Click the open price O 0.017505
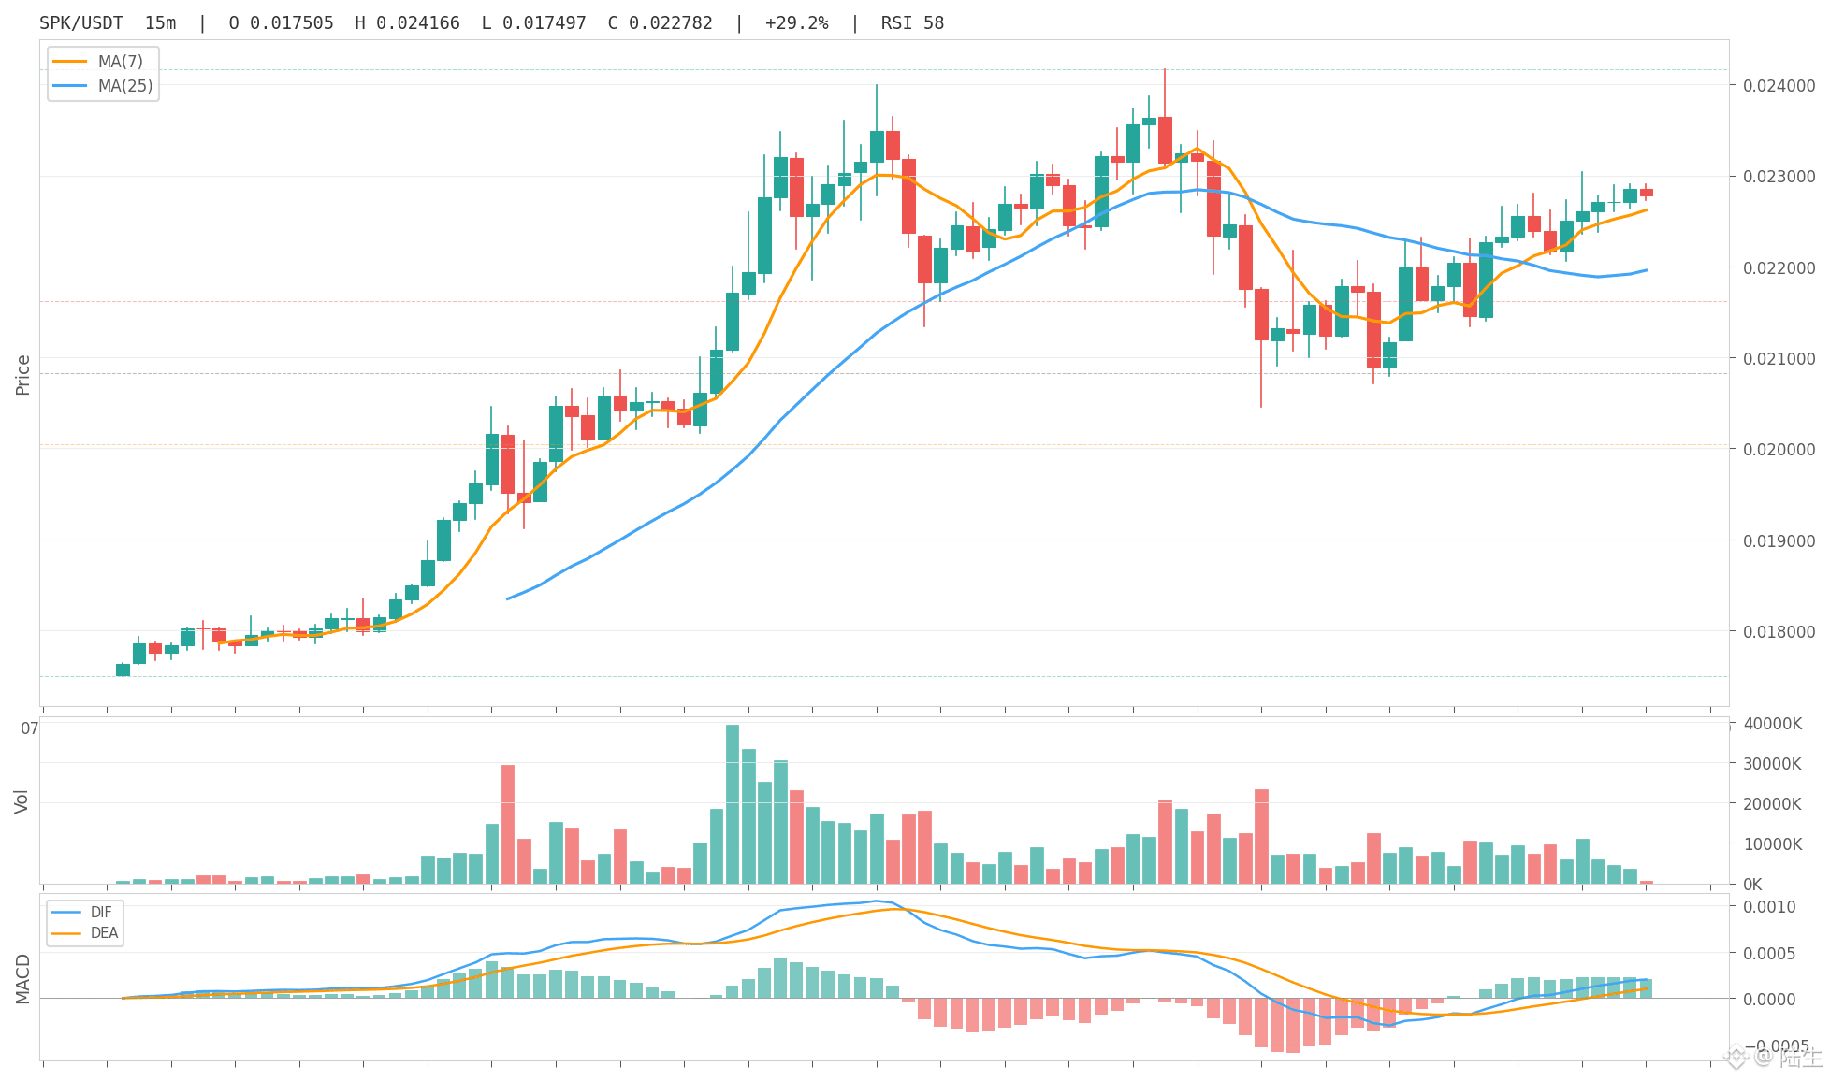This screenshot has width=1830, height=1081. click(x=281, y=23)
